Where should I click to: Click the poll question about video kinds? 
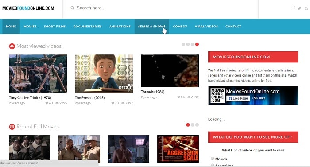(253, 150)
